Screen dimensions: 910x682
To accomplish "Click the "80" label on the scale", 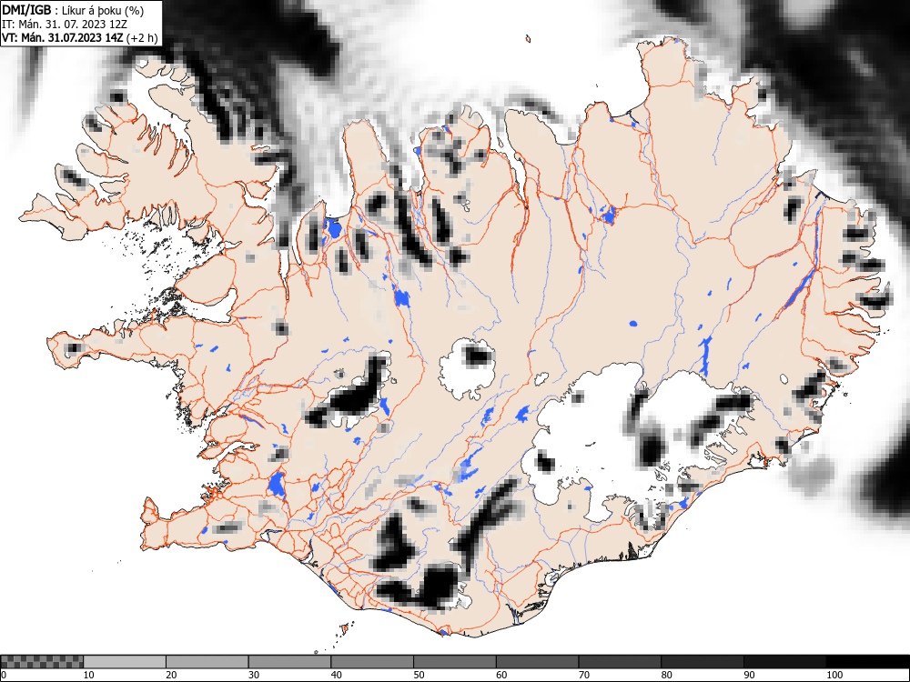I will (x=666, y=675).
